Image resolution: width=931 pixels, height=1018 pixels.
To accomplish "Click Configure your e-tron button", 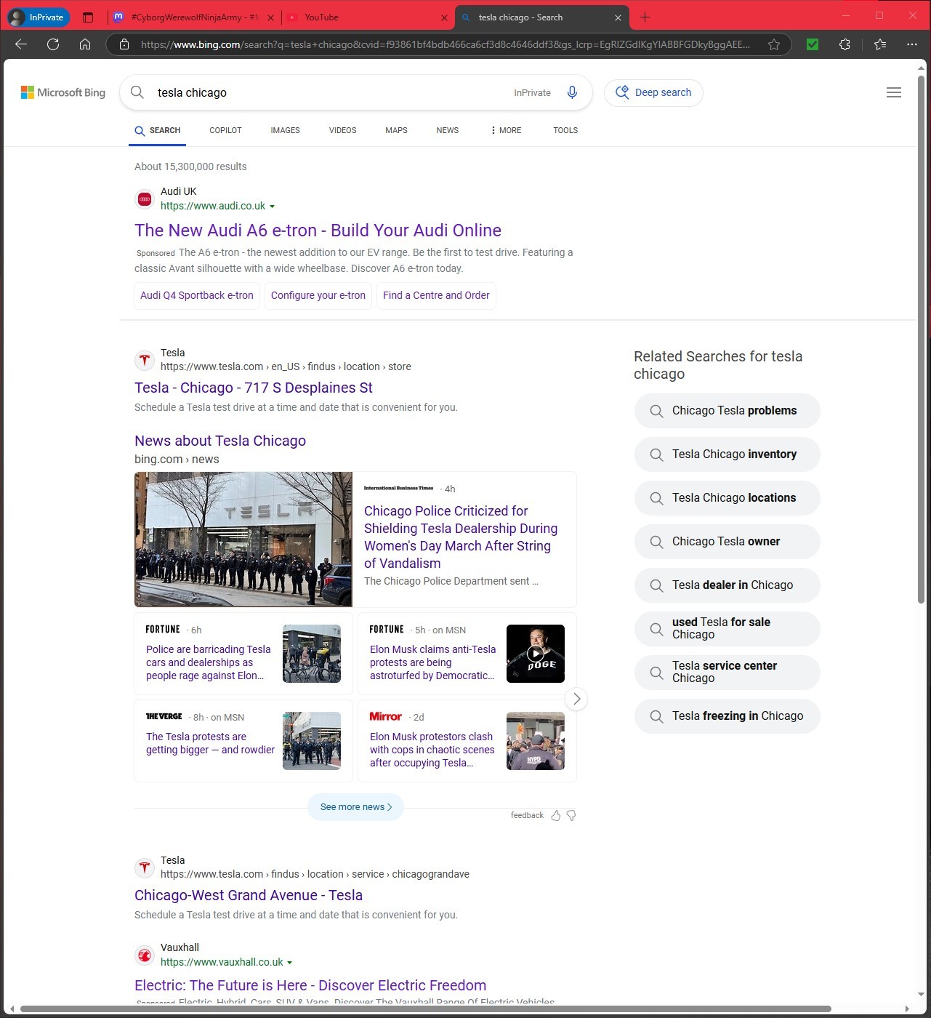I will click(318, 295).
